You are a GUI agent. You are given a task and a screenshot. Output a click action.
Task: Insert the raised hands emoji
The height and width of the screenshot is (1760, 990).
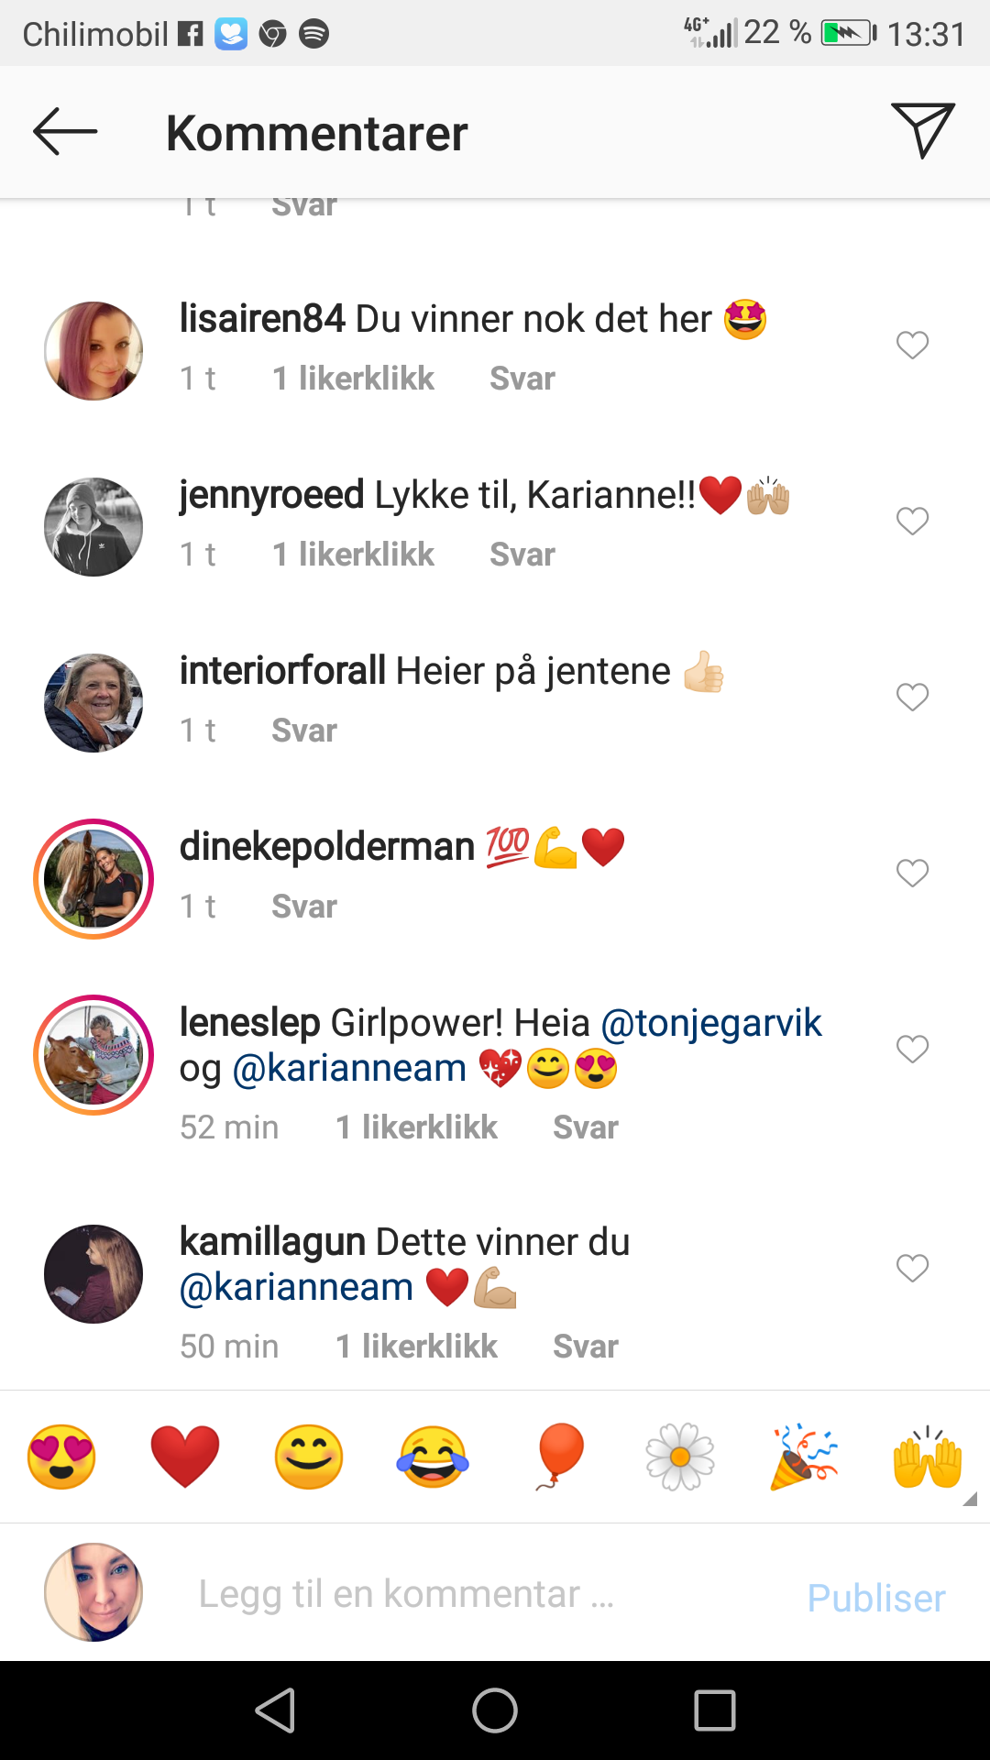pos(927,1457)
